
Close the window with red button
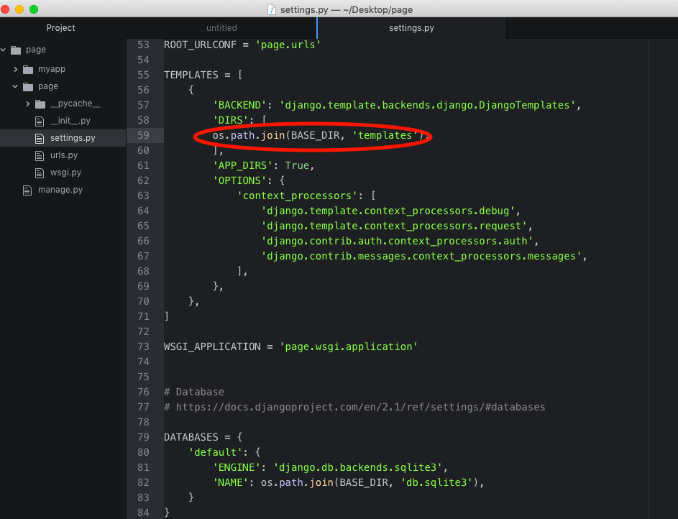click(5, 9)
